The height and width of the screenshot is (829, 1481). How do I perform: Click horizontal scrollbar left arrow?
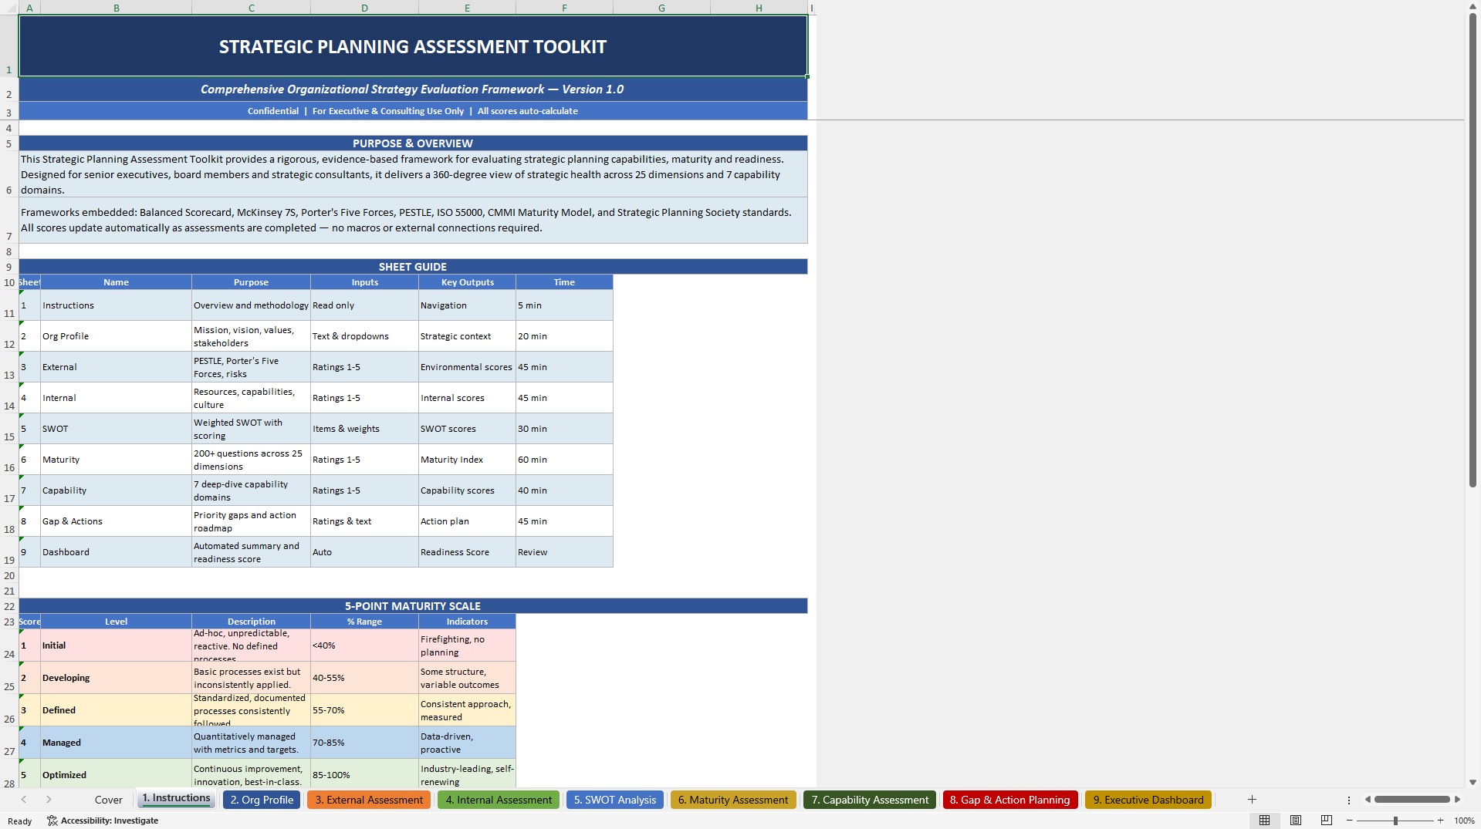pos(1368,800)
